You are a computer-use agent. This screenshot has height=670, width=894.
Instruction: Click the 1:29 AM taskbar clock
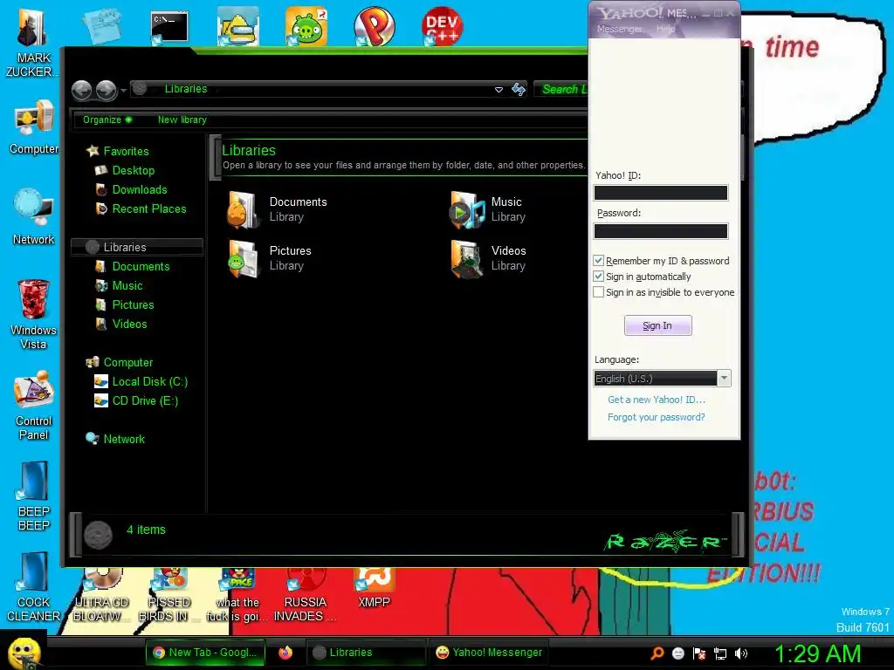coord(817,653)
